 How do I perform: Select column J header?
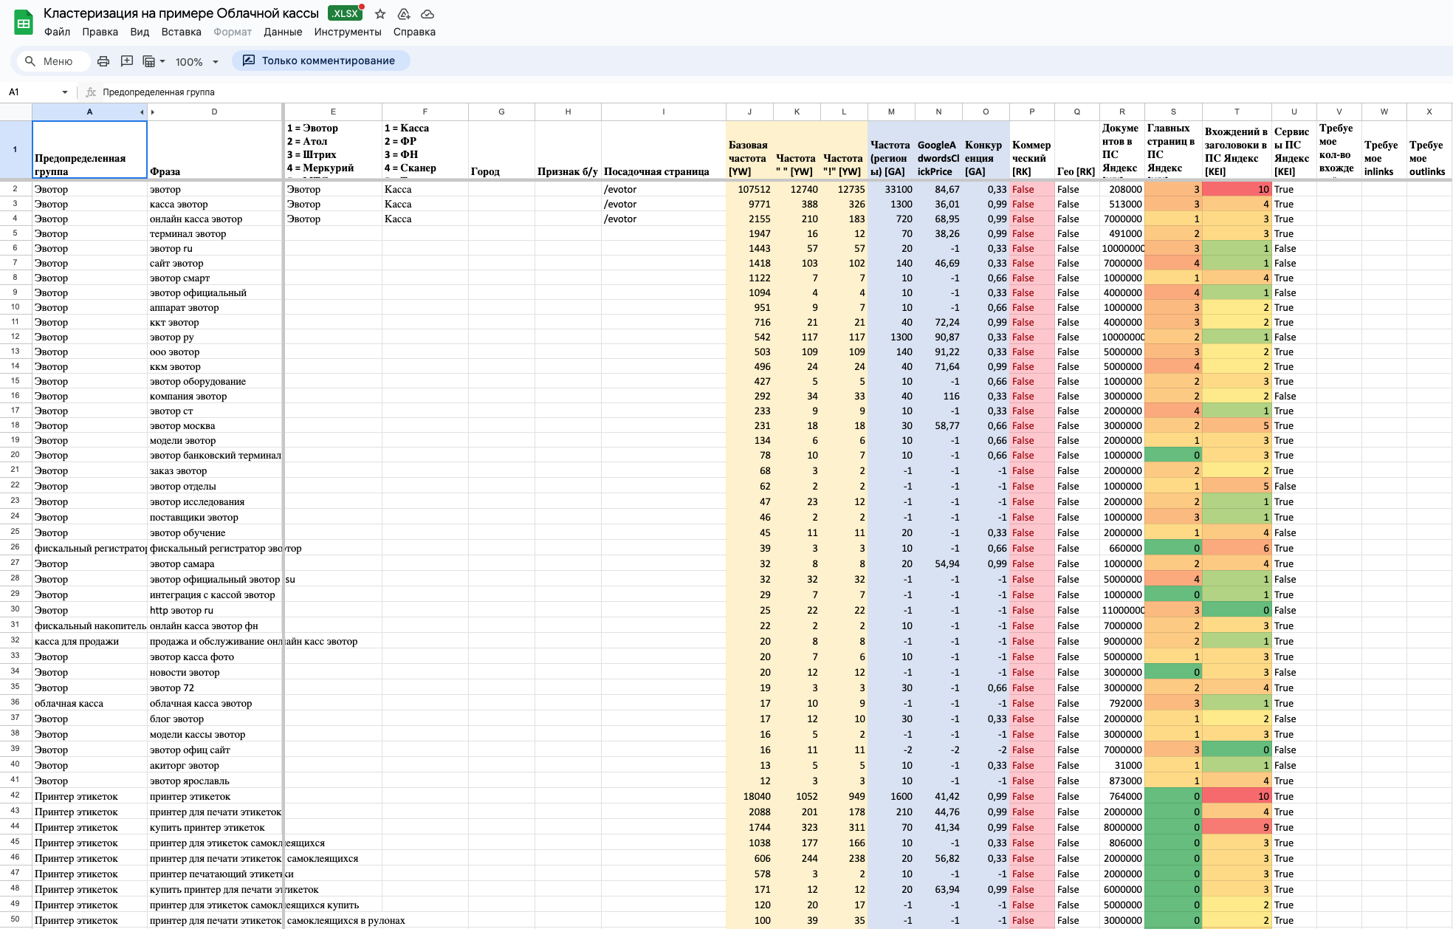pos(749,112)
